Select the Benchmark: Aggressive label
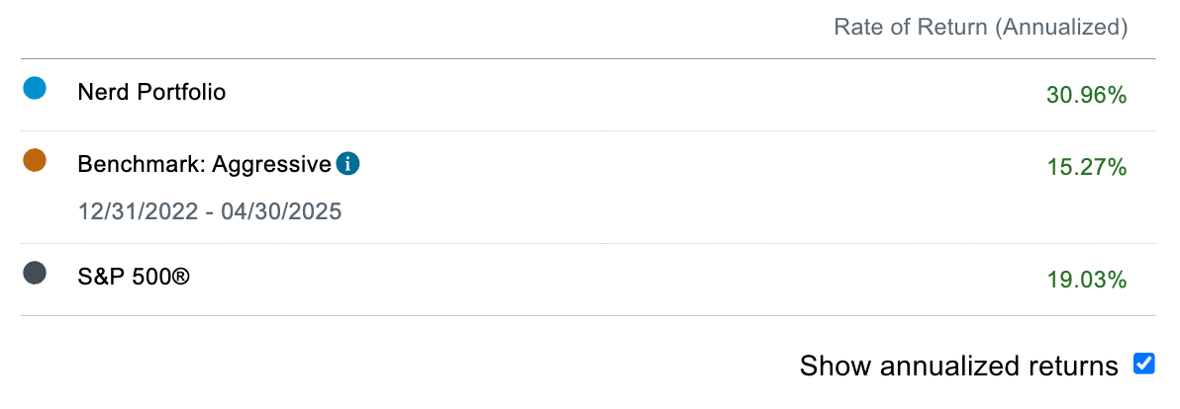 [x=205, y=164]
